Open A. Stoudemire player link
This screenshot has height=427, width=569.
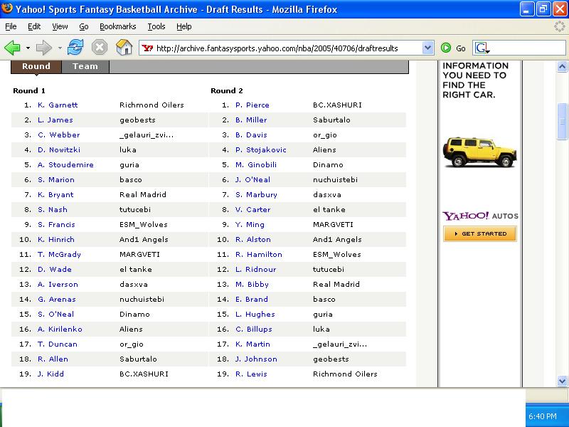point(65,165)
